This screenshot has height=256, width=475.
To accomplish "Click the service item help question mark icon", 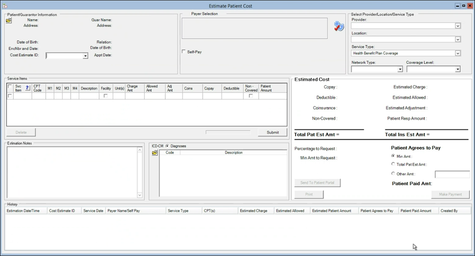I will (27, 88).
